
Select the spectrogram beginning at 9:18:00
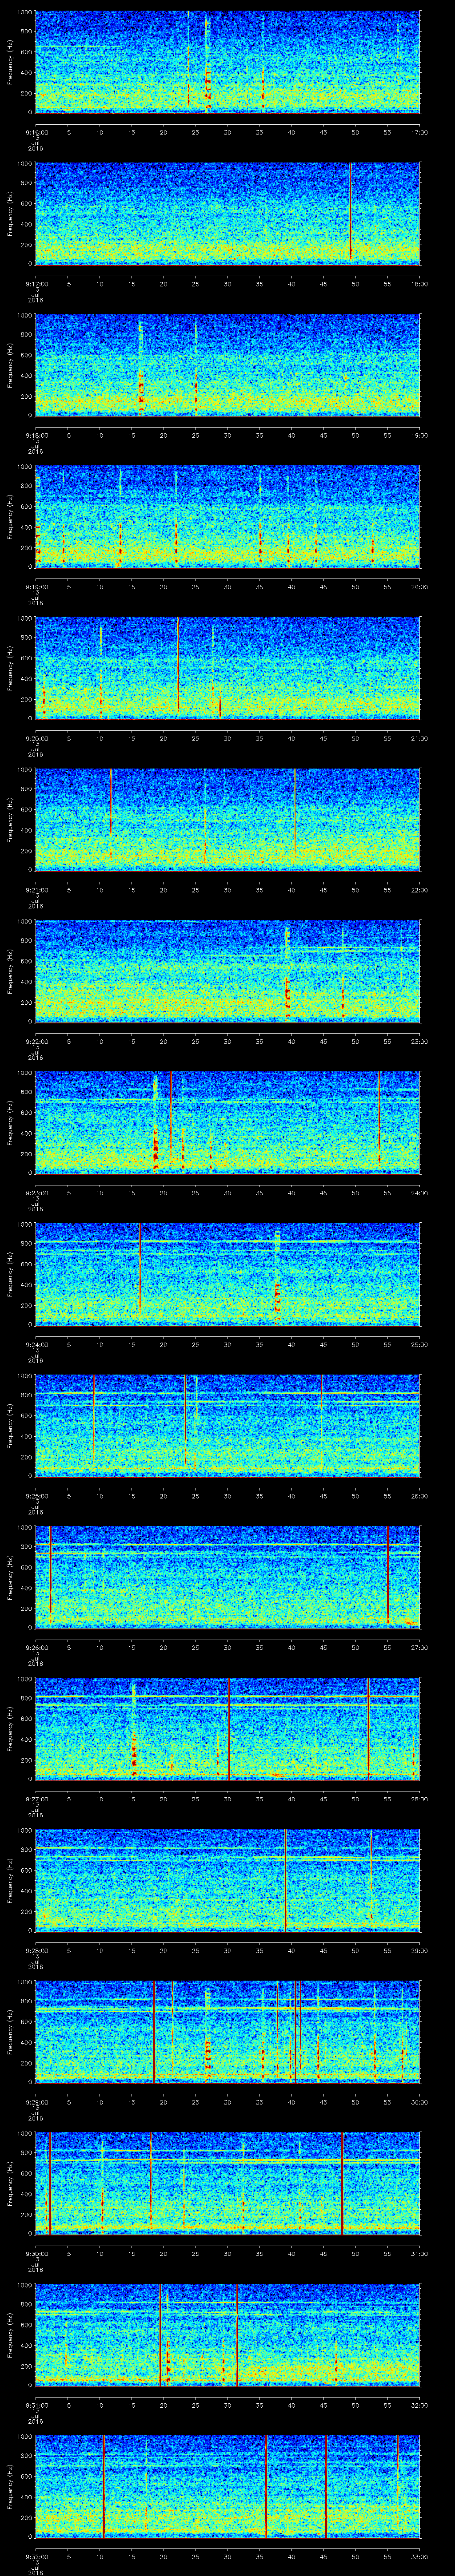tap(227, 364)
